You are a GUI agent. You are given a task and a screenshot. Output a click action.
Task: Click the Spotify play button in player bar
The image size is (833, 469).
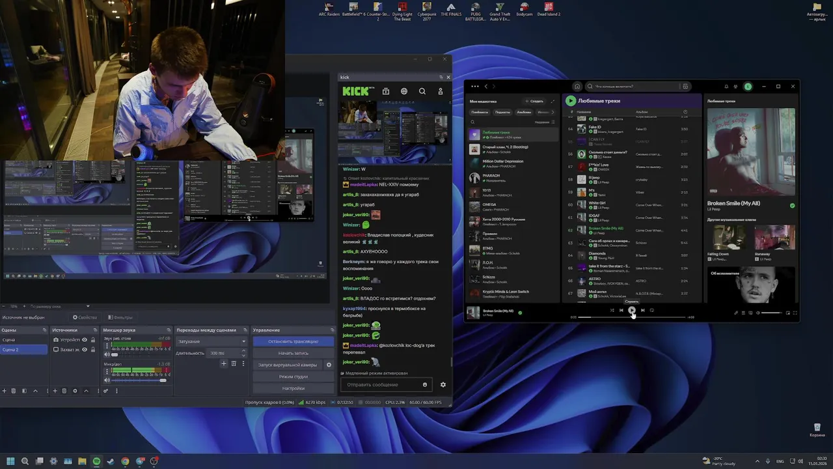tap(632, 310)
